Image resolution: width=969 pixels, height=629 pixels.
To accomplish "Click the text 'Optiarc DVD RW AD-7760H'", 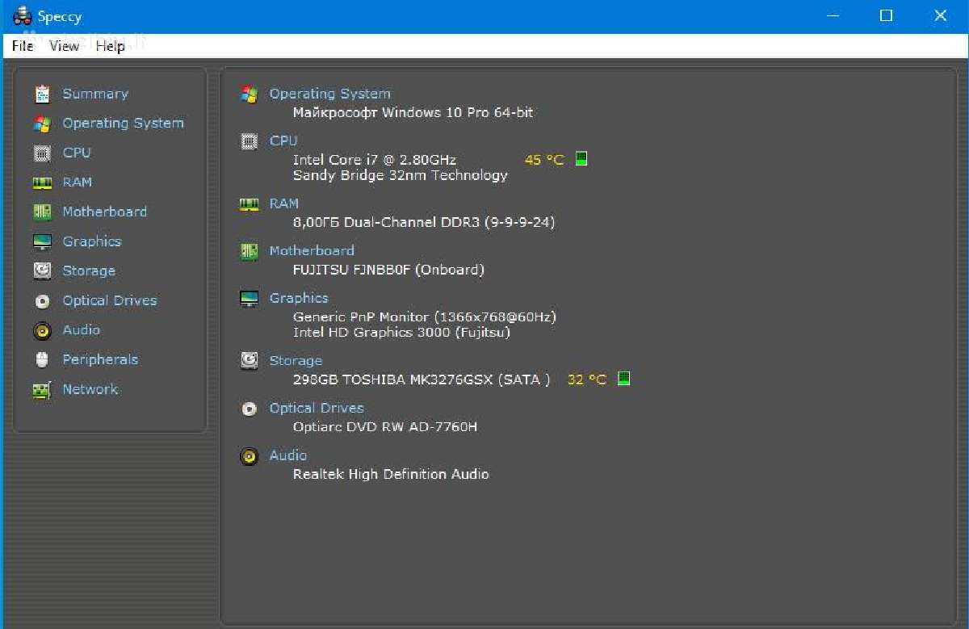I will click(x=385, y=426).
